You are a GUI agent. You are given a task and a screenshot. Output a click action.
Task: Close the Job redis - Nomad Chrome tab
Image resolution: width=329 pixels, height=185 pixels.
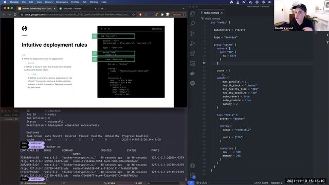point(96,9)
